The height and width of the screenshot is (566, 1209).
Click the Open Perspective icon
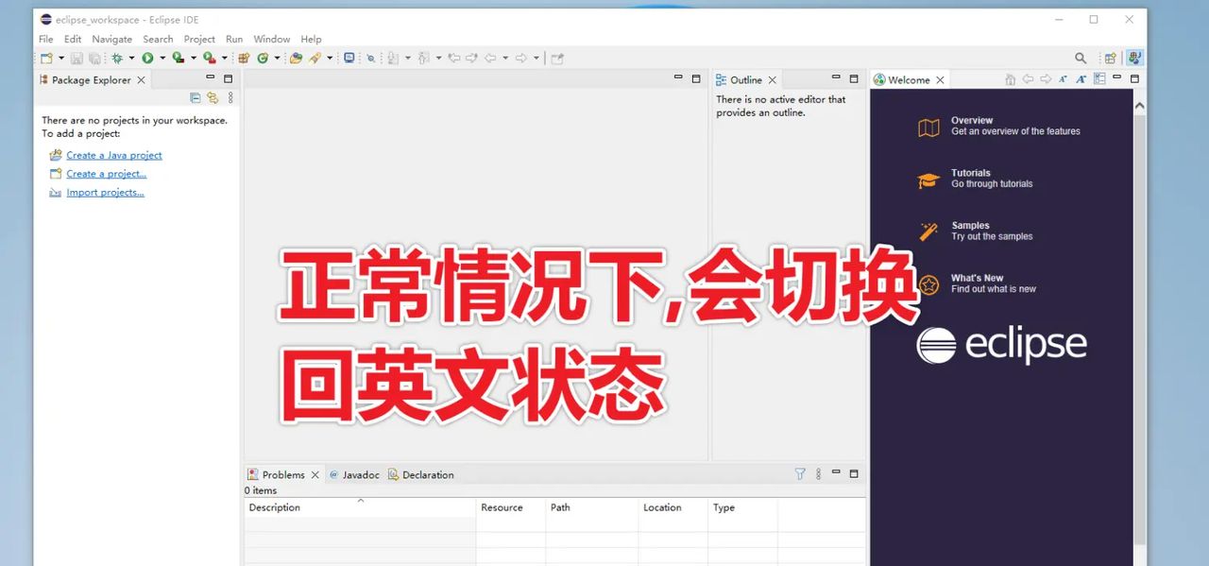pos(1111,59)
